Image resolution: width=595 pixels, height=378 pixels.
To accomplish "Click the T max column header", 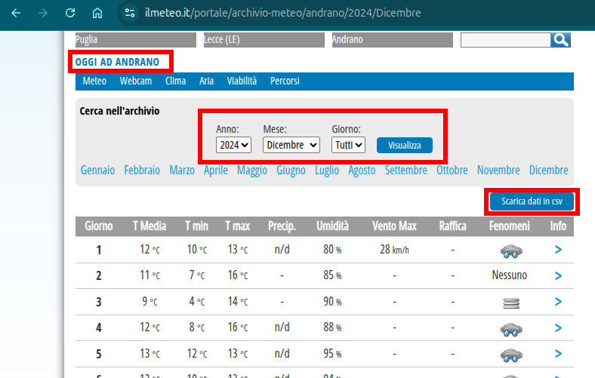I will (238, 226).
